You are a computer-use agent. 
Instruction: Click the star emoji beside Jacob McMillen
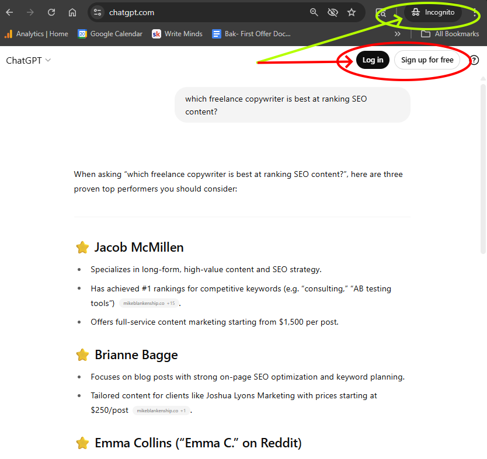82,248
